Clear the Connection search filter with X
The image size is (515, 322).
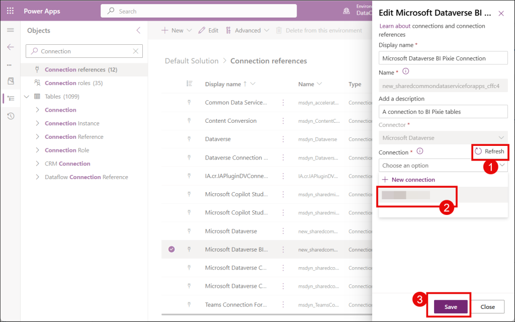click(136, 51)
